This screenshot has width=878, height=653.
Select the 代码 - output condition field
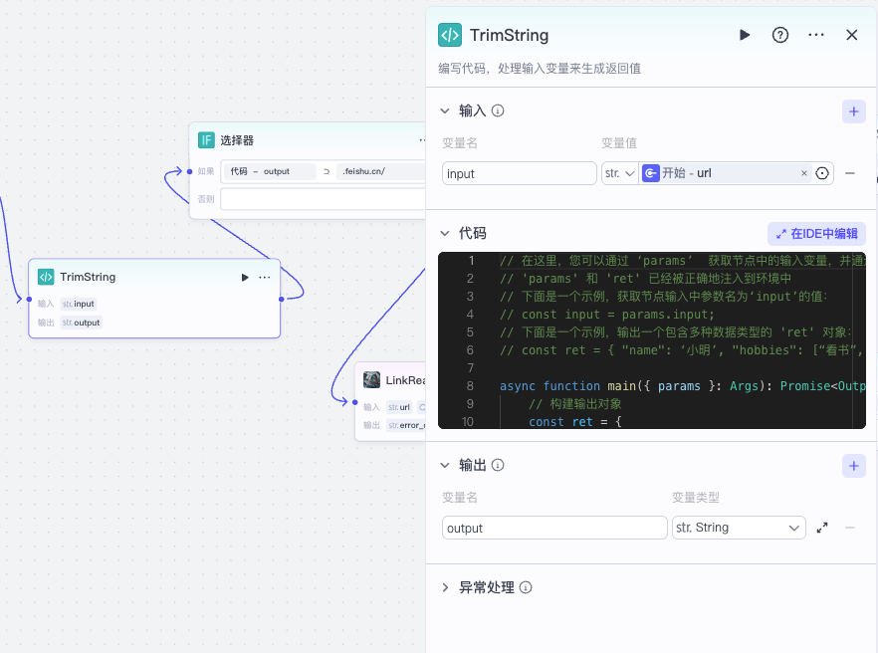click(x=269, y=171)
